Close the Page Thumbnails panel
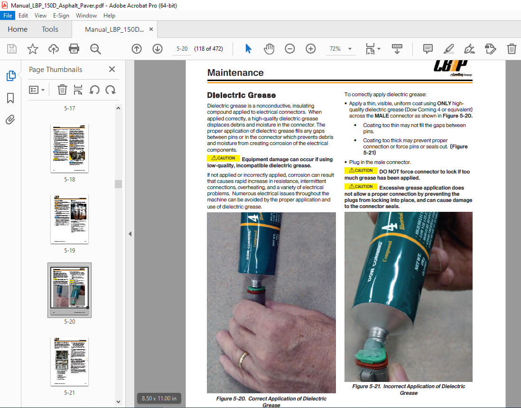Screen dimensions: 521x408 [x=112, y=69]
